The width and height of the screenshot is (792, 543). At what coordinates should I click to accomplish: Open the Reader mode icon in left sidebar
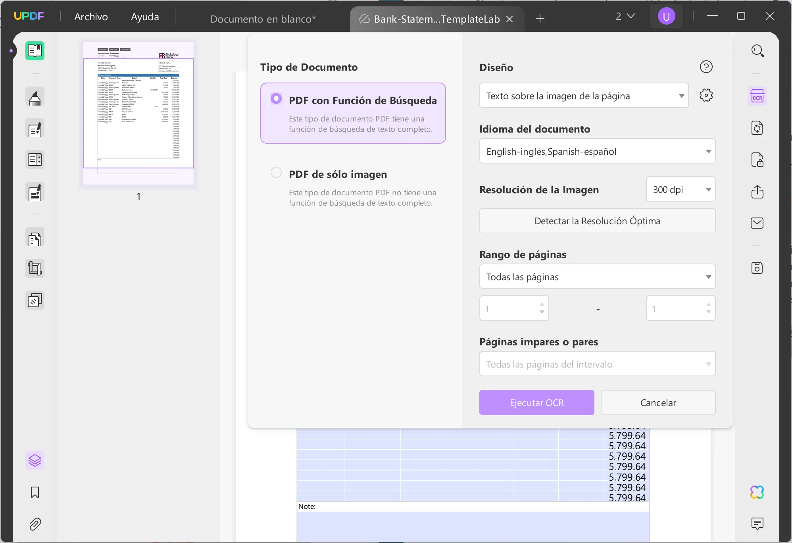35,51
